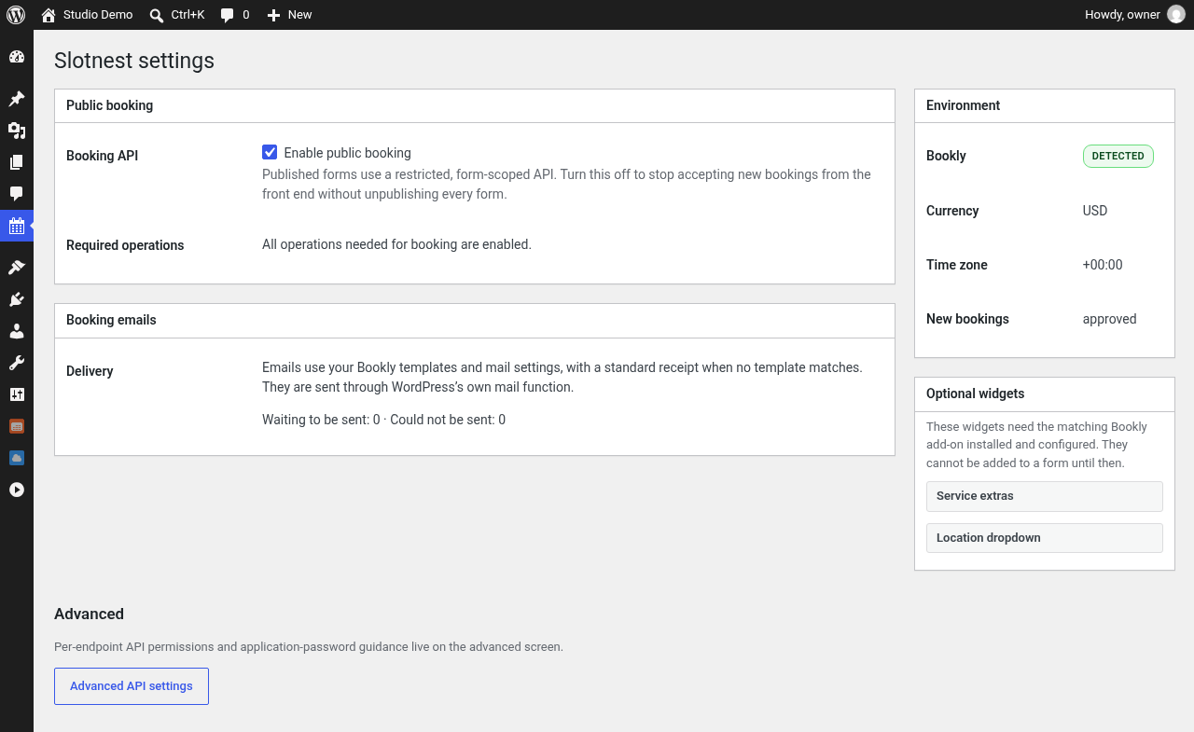Viewport: 1194px width, 732px height.
Task: Click the 'Booking emails' panel heading
Action: coord(111,320)
